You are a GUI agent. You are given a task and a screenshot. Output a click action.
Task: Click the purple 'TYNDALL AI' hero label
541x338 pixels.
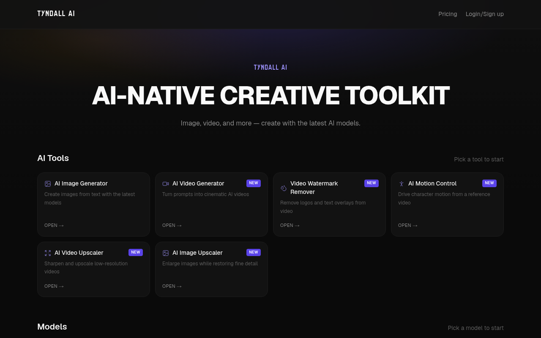270,68
